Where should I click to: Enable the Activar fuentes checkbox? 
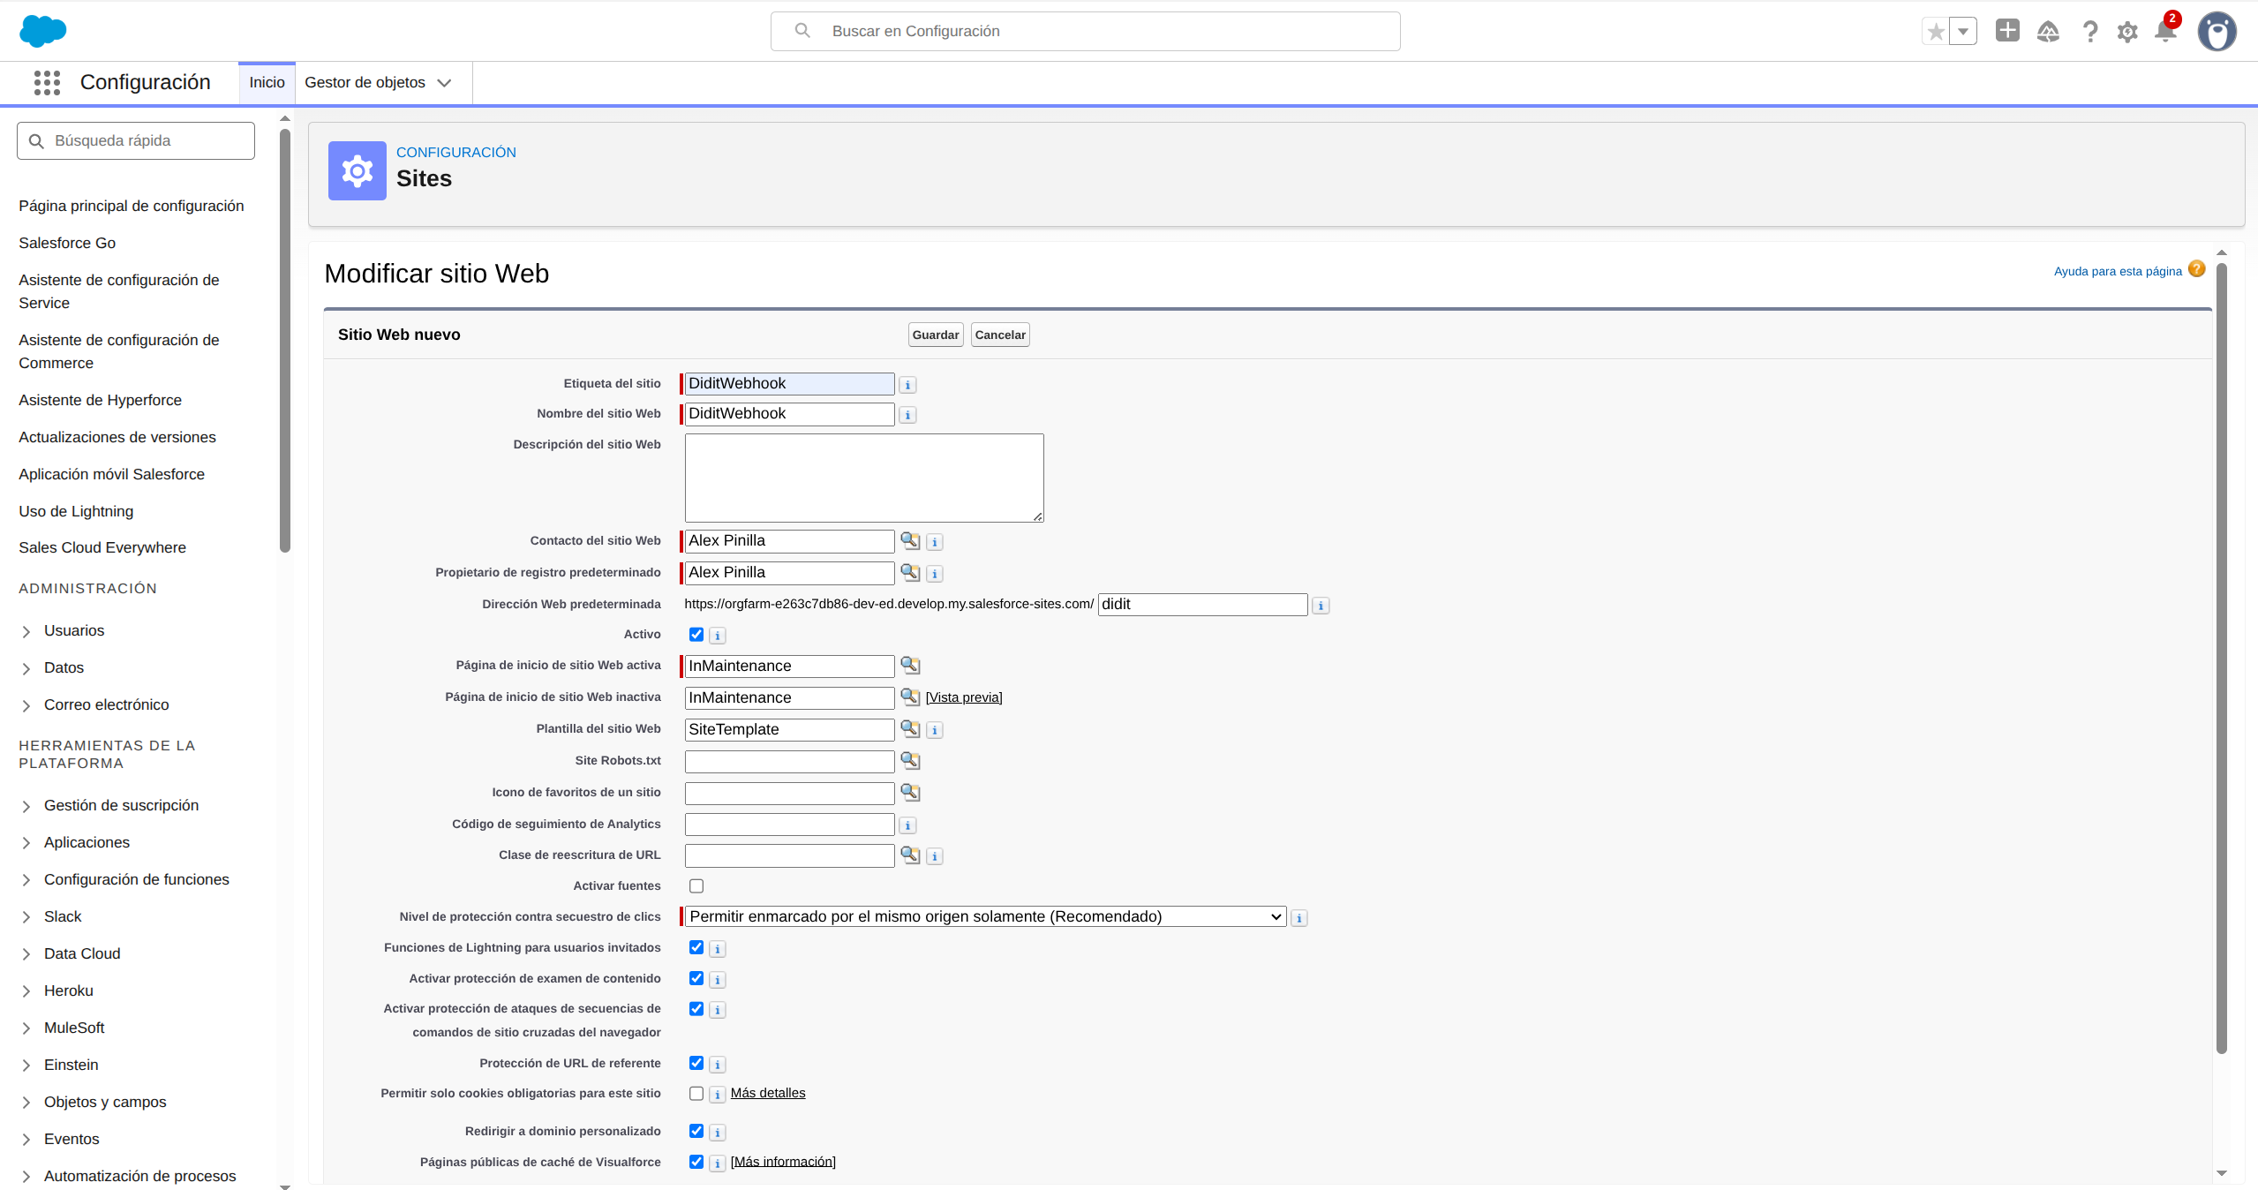(696, 885)
